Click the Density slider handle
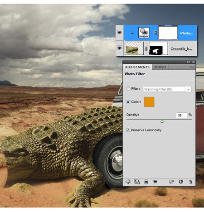Screen dimensions: 204x212 (162, 121)
